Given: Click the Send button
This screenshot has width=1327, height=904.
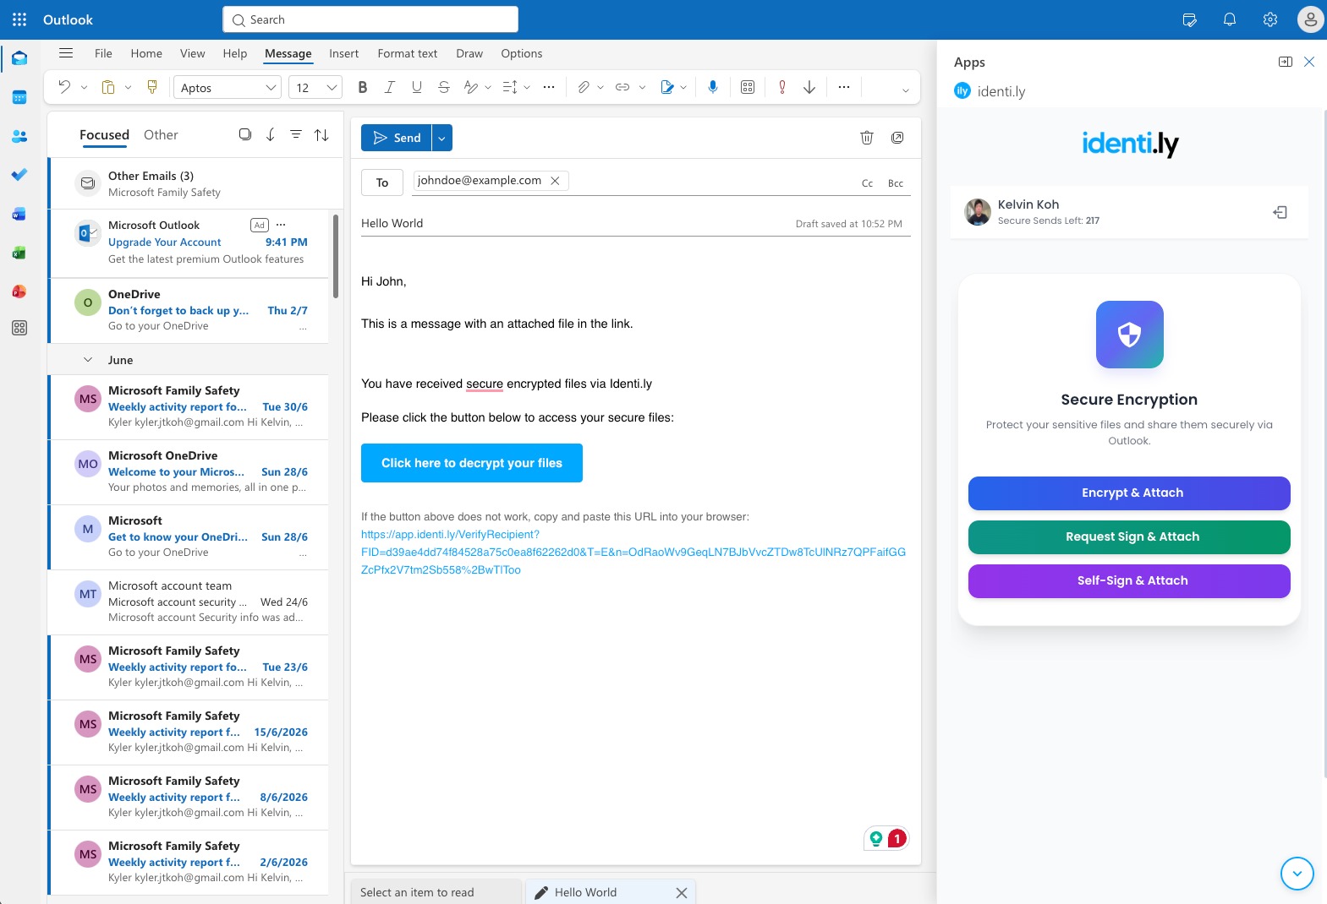Looking at the screenshot, I should pos(397,138).
